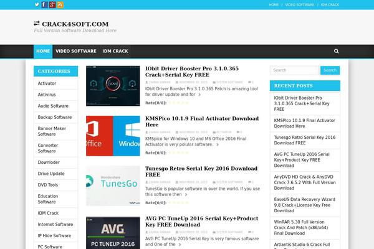Open the AVG PC TuneUp 2016 thumbnail
Image resolution: width=374 pixels, height=249 pixels.
[x=113, y=233]
